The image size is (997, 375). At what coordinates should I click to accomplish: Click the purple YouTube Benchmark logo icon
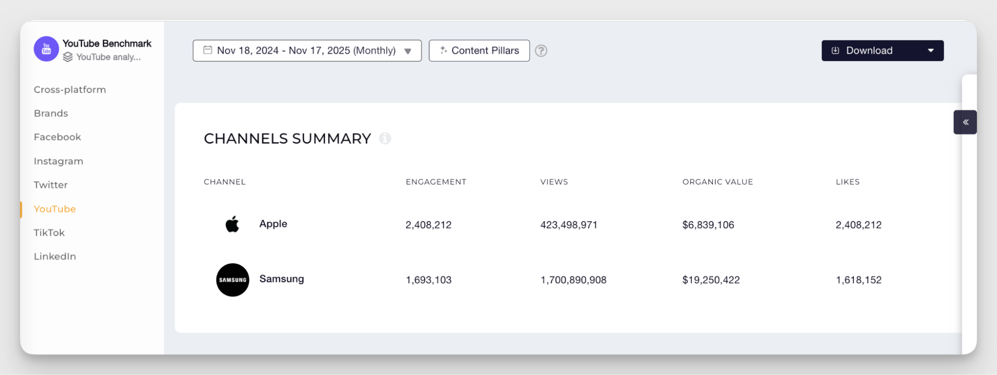pyautogui.click(x=46, y=49)
